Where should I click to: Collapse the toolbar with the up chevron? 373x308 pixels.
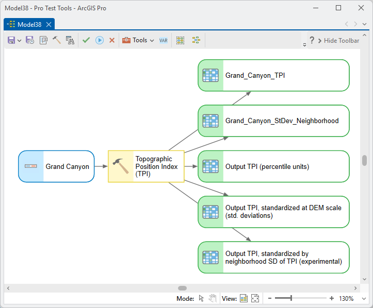tap(364, 35)
